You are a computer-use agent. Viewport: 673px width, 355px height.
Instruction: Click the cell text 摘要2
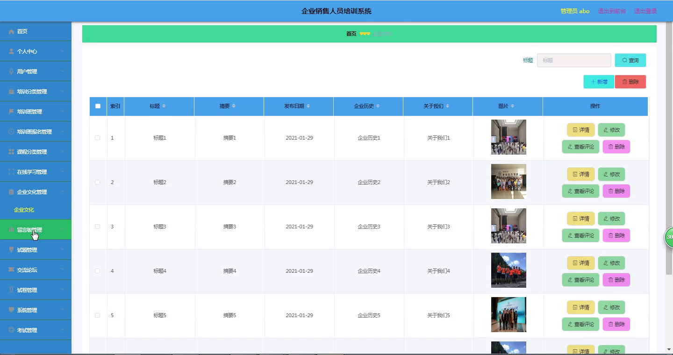click(229, 182)
